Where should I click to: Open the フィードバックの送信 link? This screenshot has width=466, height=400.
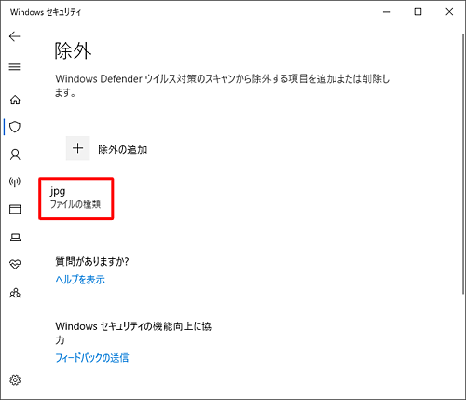pos(91,358)
